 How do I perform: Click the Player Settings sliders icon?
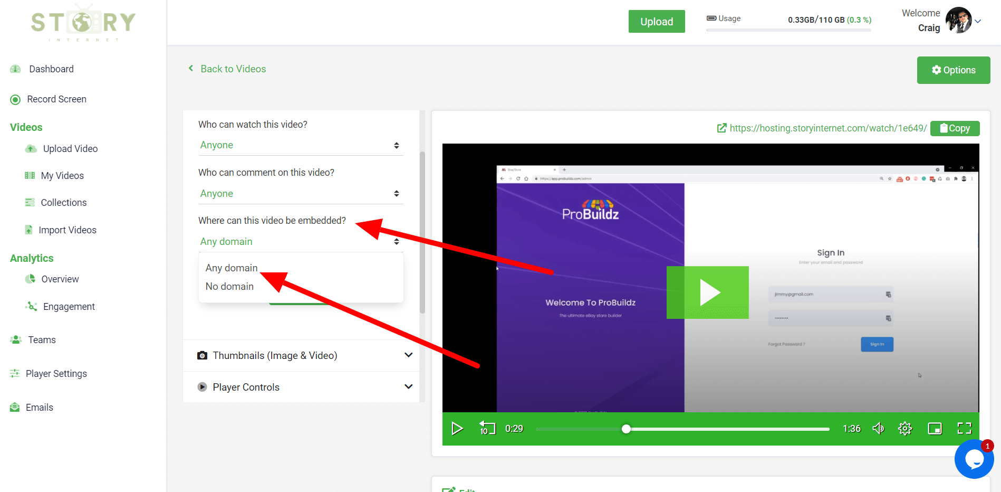[x=15, y=373]
